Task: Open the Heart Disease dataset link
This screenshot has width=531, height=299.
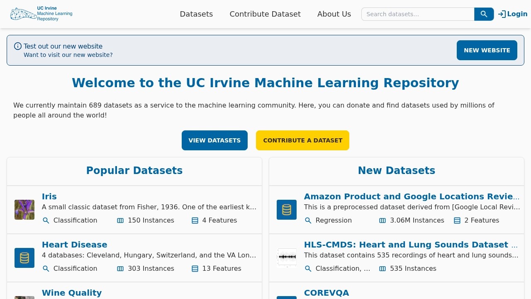Action: (x=75, y=245)
